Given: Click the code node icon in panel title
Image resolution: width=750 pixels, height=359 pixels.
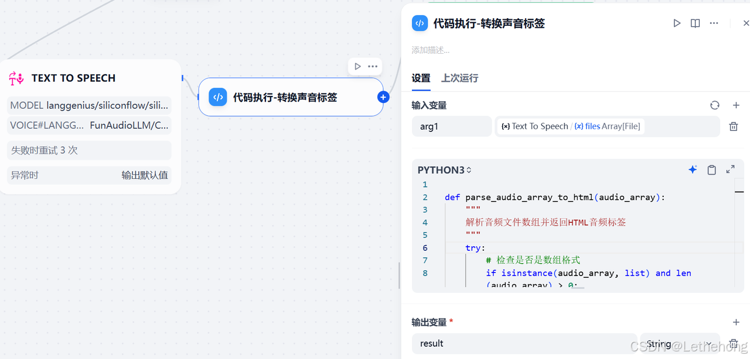Looking at the screenshot, I should point(420,23).
